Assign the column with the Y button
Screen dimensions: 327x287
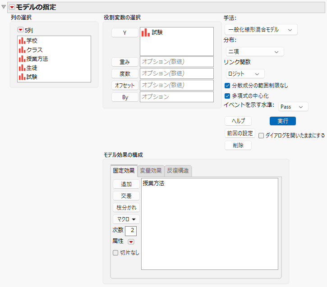[x=124, y=33]
